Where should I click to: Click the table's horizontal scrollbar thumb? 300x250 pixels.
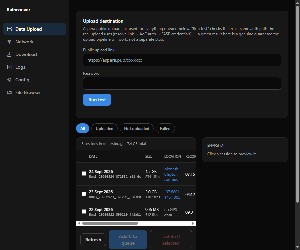click(x=110, y=223)
